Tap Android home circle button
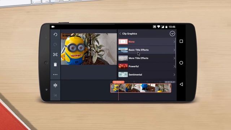Viewport: 231px width, 130px height. click(x=181, y=63)
